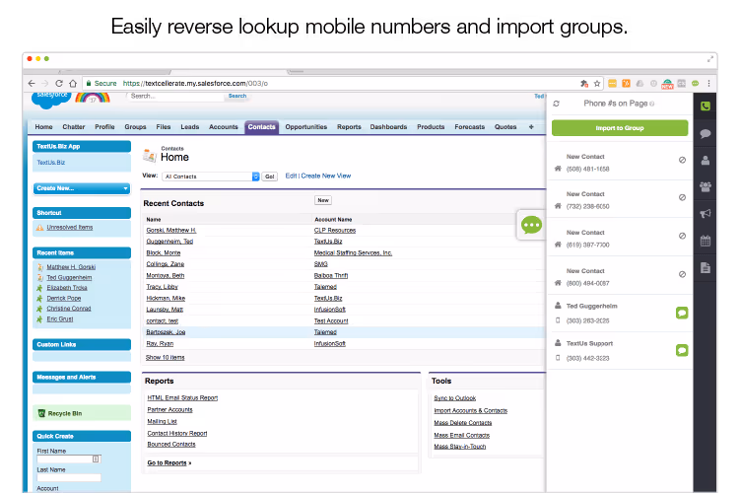Viewport: 740px width, 494px height.
Task: Open HTML Email Status Report
Action: click(x=182, y=397)
